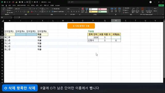Click the increase decimal icon
Screen dimensions: 165x93
click(x=77, y=11)
